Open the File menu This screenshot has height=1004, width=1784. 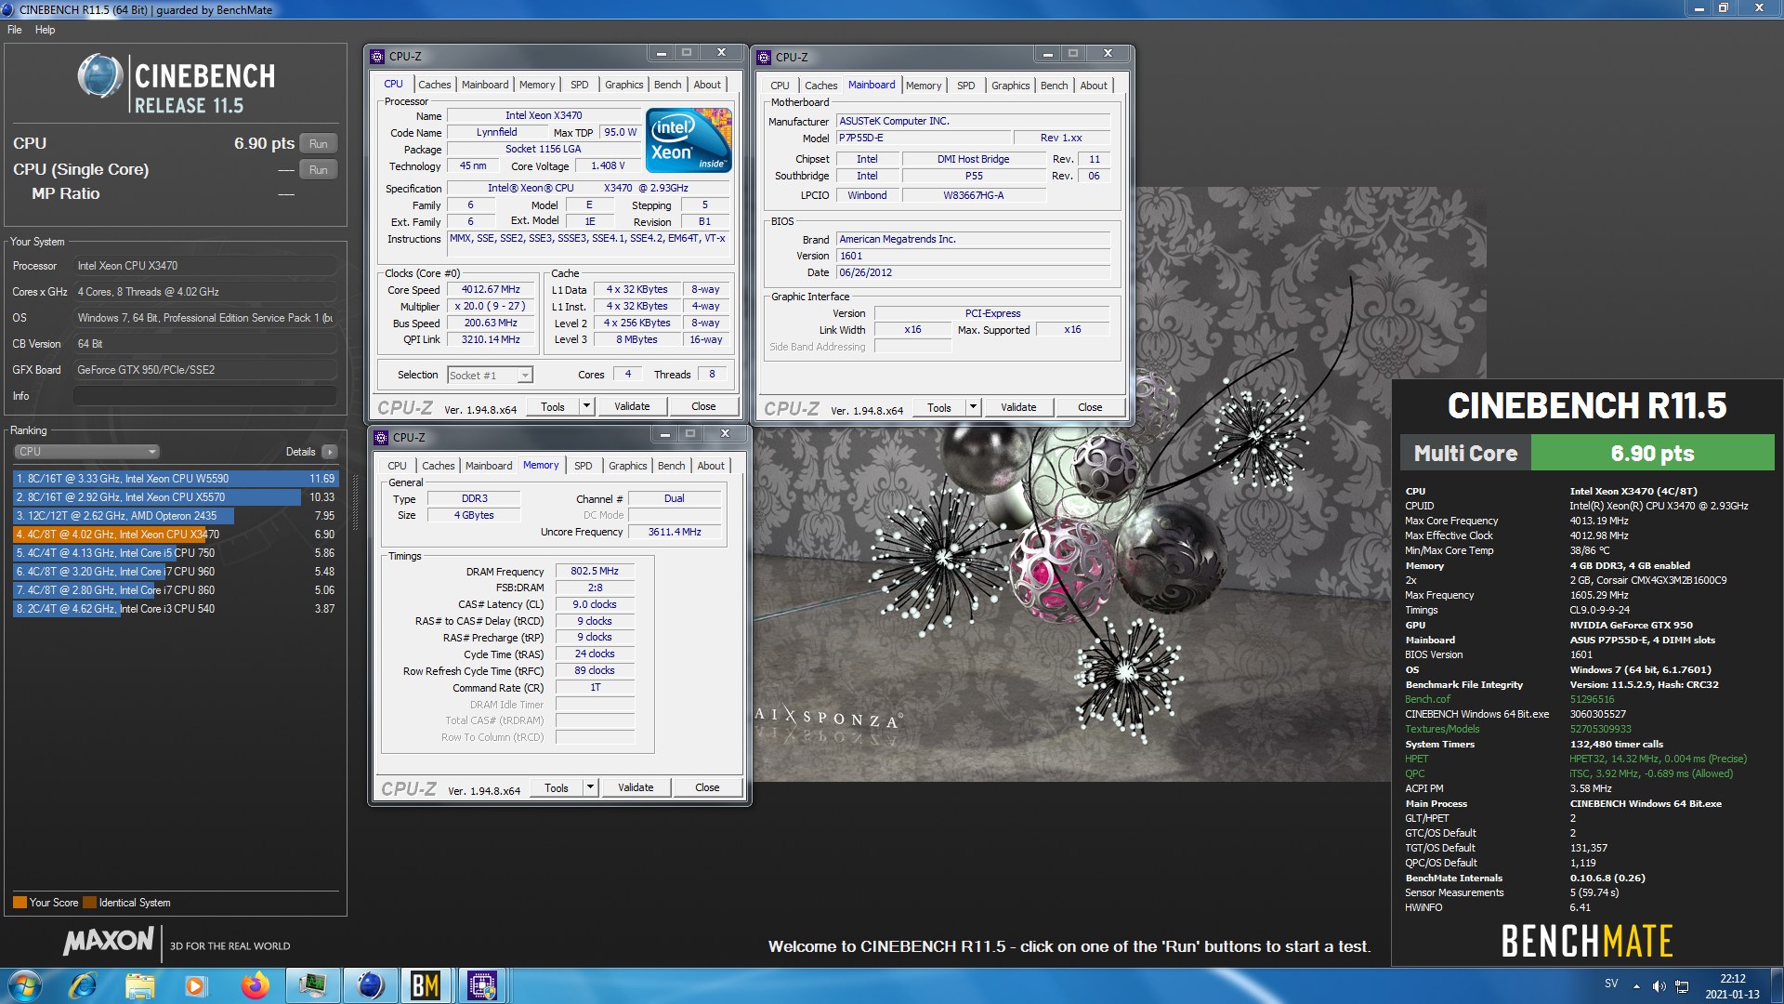point(15,30)
